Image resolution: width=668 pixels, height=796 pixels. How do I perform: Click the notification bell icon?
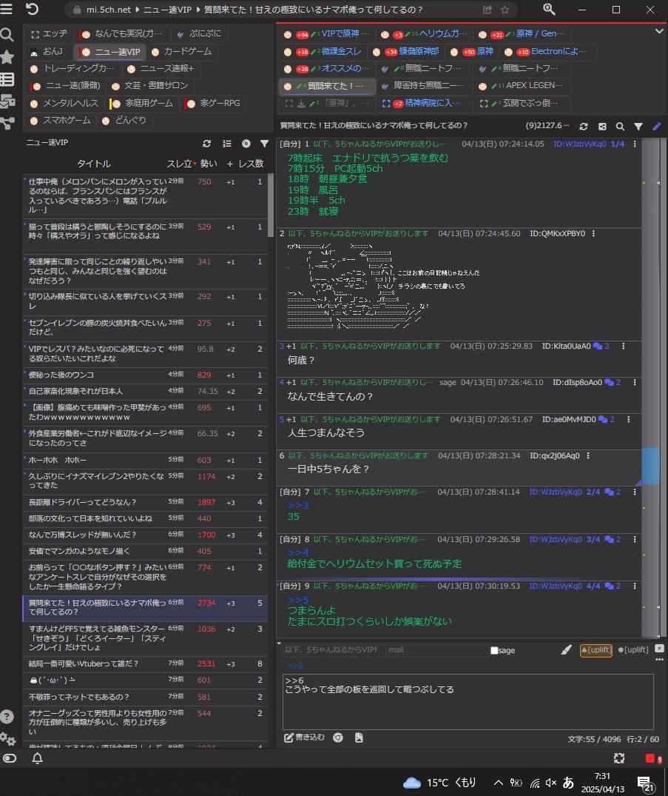coord(37,758)
